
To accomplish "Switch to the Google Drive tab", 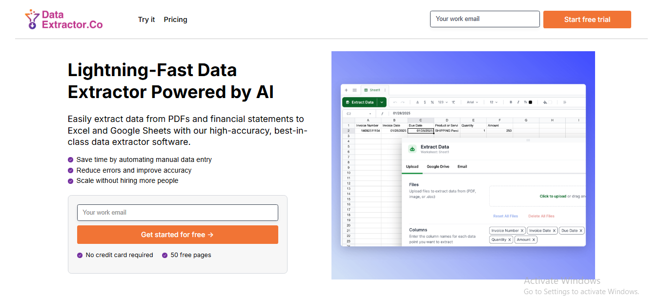I will click(437, 167).
